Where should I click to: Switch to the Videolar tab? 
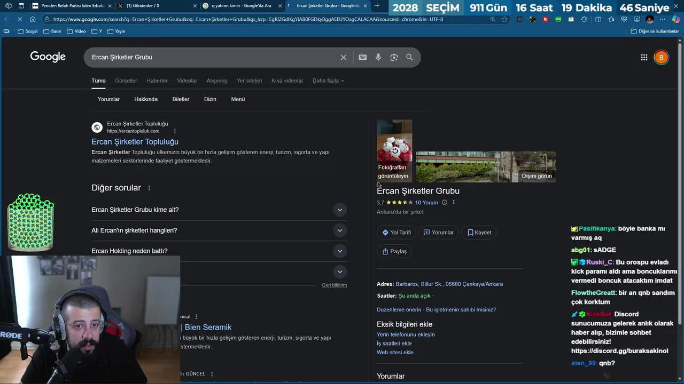[187, 81]
